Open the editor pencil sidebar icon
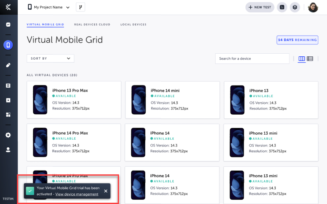327x204 pixels. click(8, 65)
